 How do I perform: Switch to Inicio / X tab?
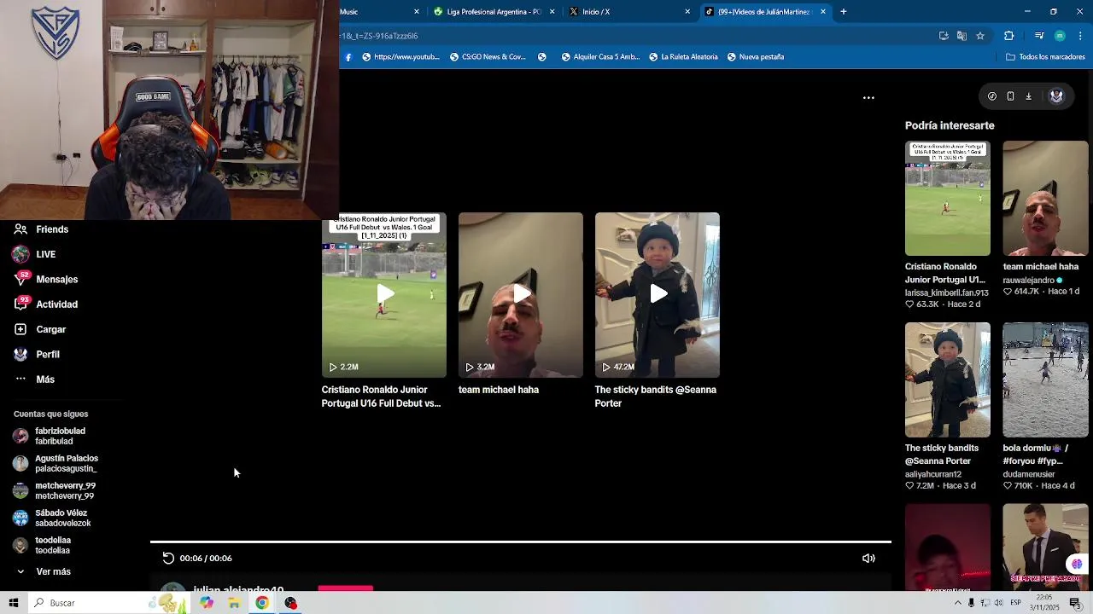(629, 12)
